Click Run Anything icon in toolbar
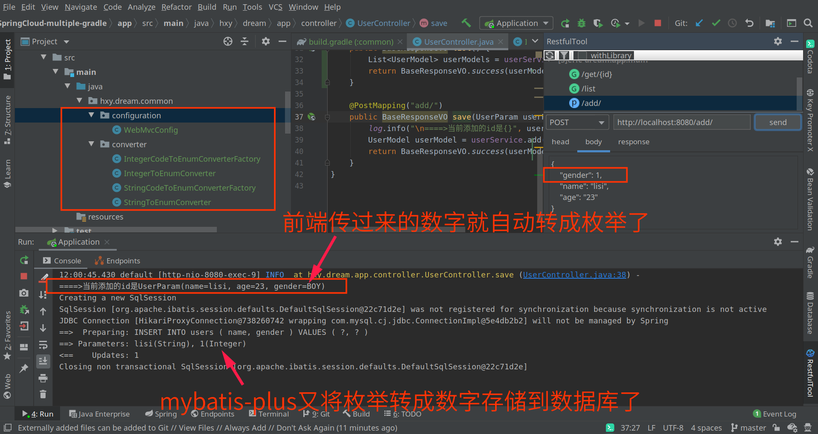Viewport: 818px width, 434px height. pyautogui.click(x=791, y=23)
